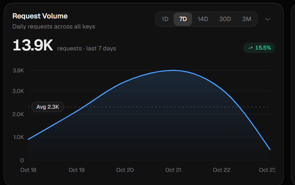Expand the chevron dropdown beside range tabs

click(268, 19)
